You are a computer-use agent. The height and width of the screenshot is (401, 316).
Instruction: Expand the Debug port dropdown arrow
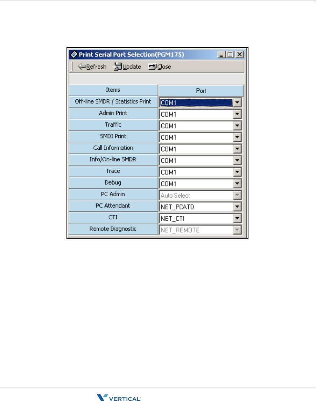[x=237, y=184]
